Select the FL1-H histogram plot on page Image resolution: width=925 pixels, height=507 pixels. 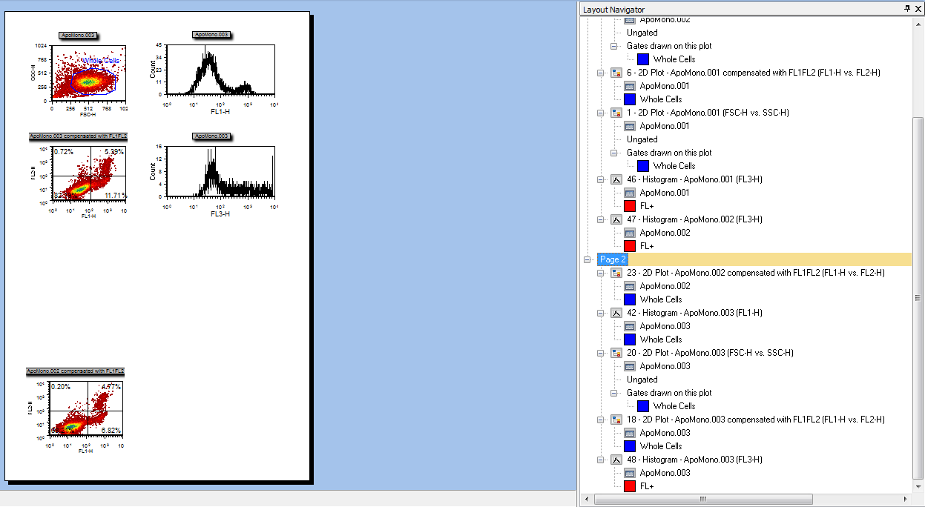pyautogui.click(x=220, y=70)
